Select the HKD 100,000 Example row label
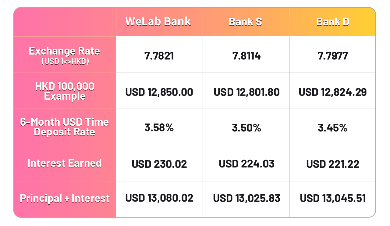This screenshot has height=226, width=390. pos(64,91)
